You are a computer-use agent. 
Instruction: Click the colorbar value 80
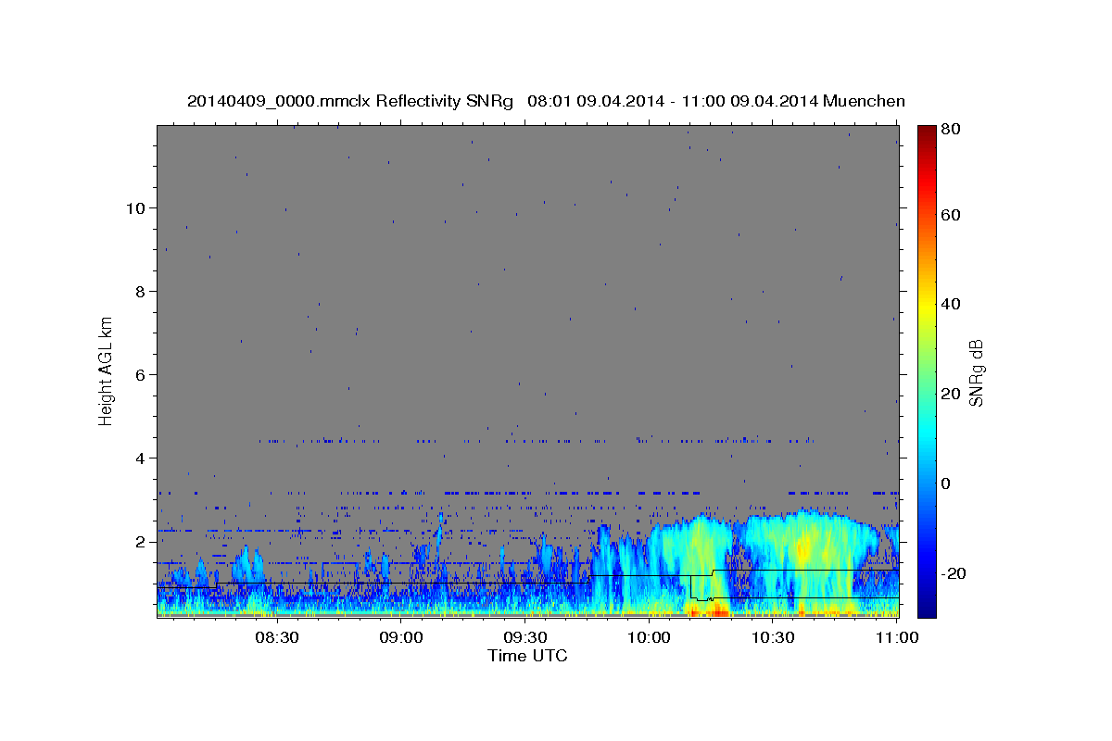(x=951, y=128)
